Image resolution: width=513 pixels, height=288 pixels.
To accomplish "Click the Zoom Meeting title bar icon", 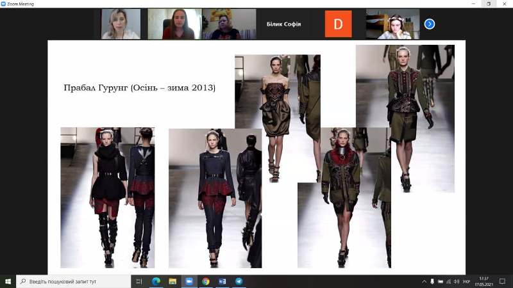I will pos(3,4).
